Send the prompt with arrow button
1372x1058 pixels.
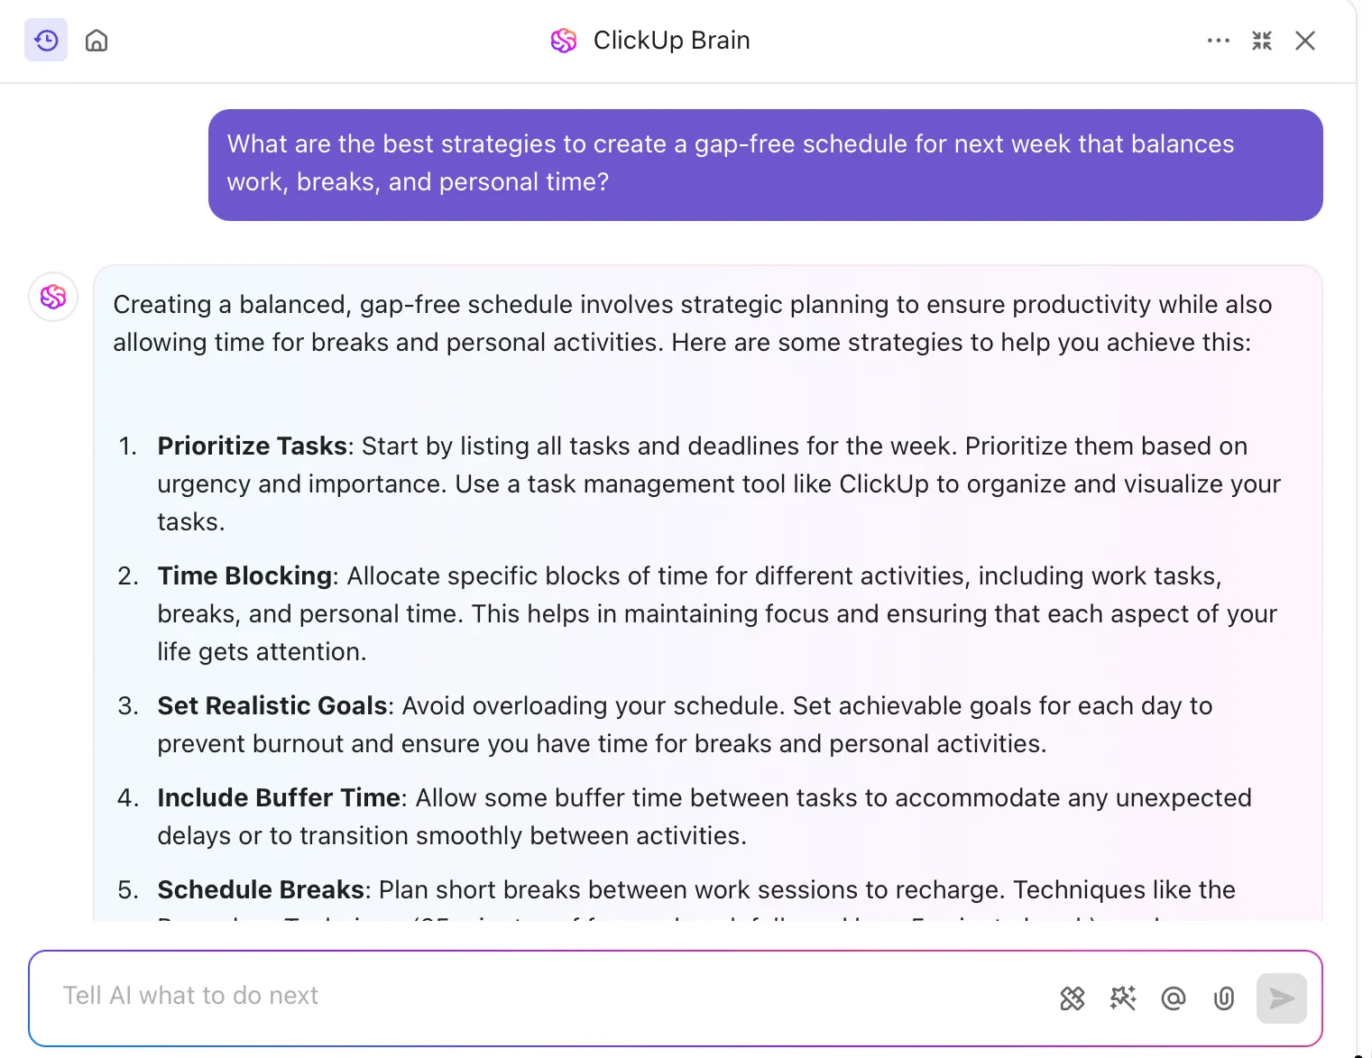tap(1282, 998)
